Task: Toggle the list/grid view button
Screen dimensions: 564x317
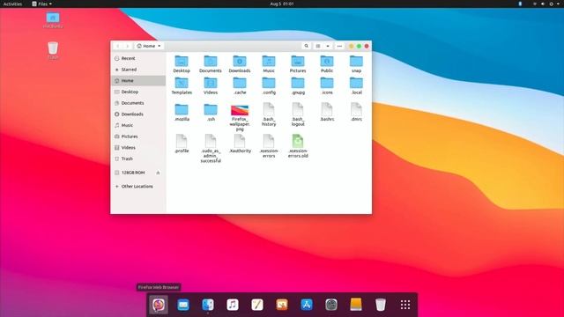Action: click(318, 46)
